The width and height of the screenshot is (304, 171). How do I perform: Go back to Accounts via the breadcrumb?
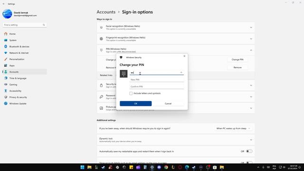[106, 12]
